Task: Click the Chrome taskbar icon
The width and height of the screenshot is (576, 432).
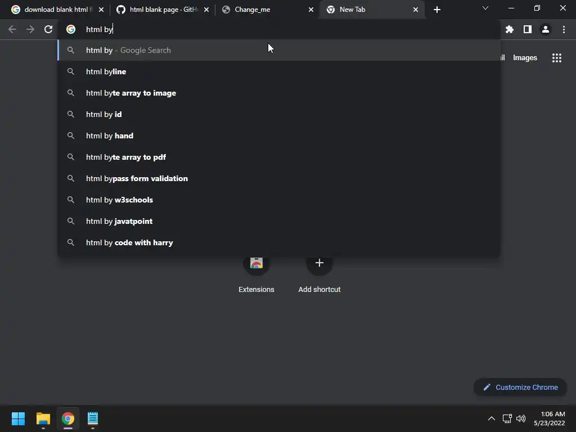Action: coord(68,418)
